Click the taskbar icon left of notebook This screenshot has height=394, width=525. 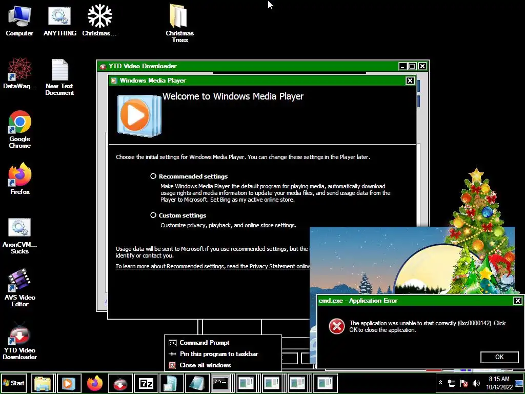[x=171, y=383]
